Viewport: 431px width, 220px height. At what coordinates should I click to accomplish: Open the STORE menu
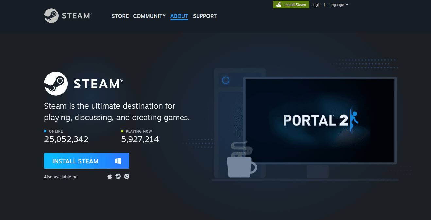click(120, 16)
